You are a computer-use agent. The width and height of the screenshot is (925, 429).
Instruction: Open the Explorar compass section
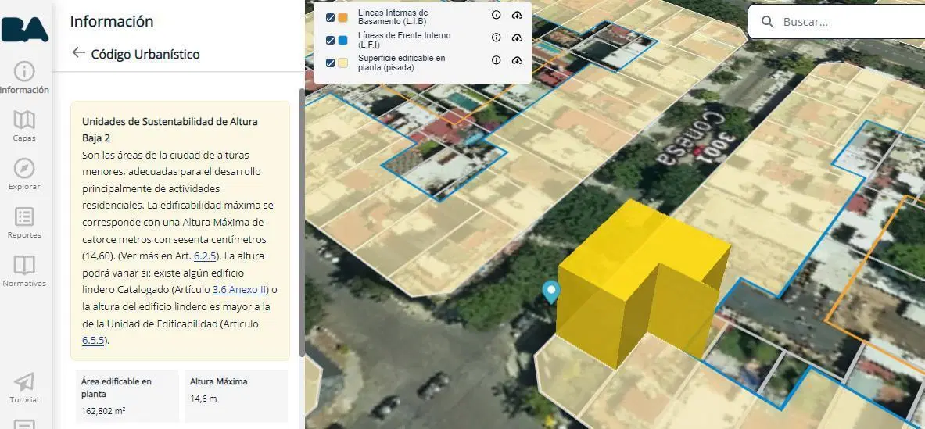(x=24, y=174)
